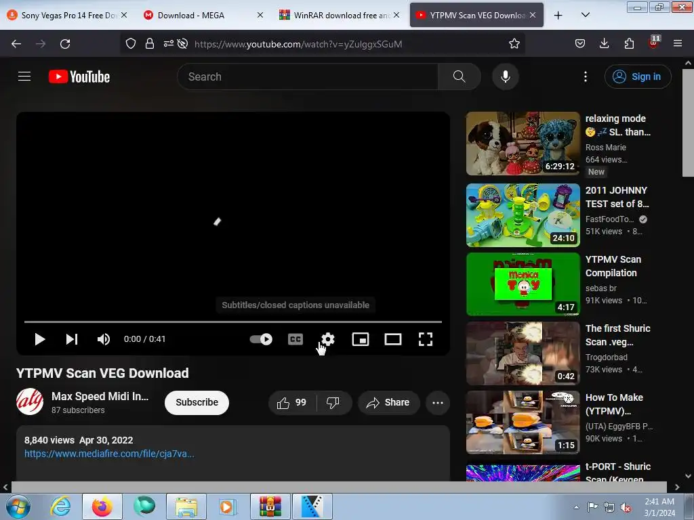This screenshot has height=520, width=694.
Task: Click the search magnifier button
Action: tap(459, 77)
